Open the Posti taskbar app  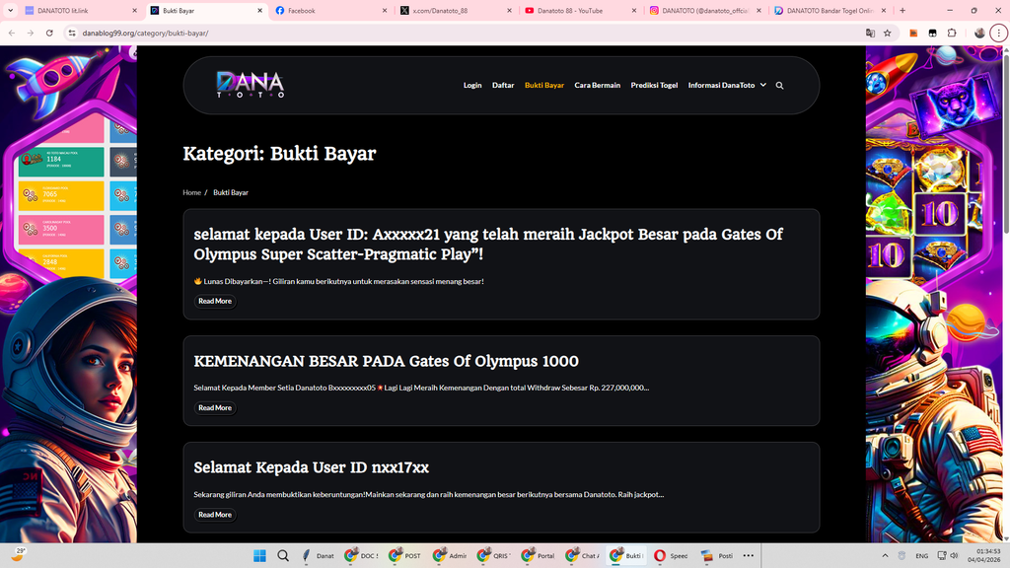point(717,556)
